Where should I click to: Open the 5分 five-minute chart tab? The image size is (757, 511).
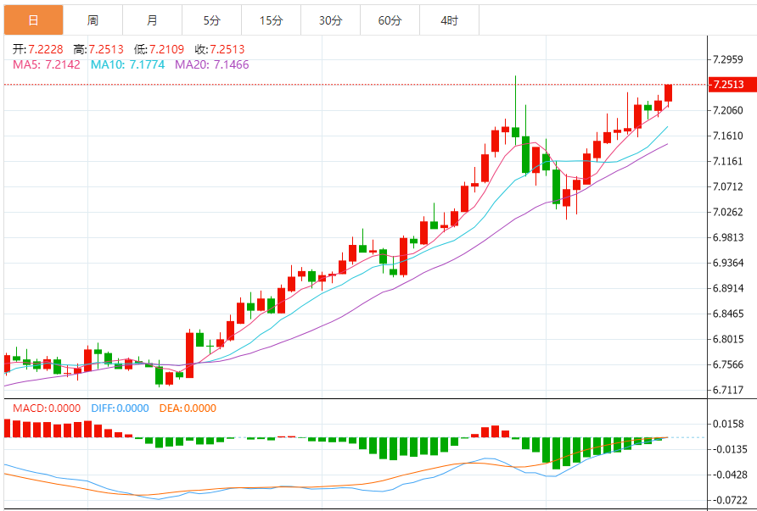(211, 20)
